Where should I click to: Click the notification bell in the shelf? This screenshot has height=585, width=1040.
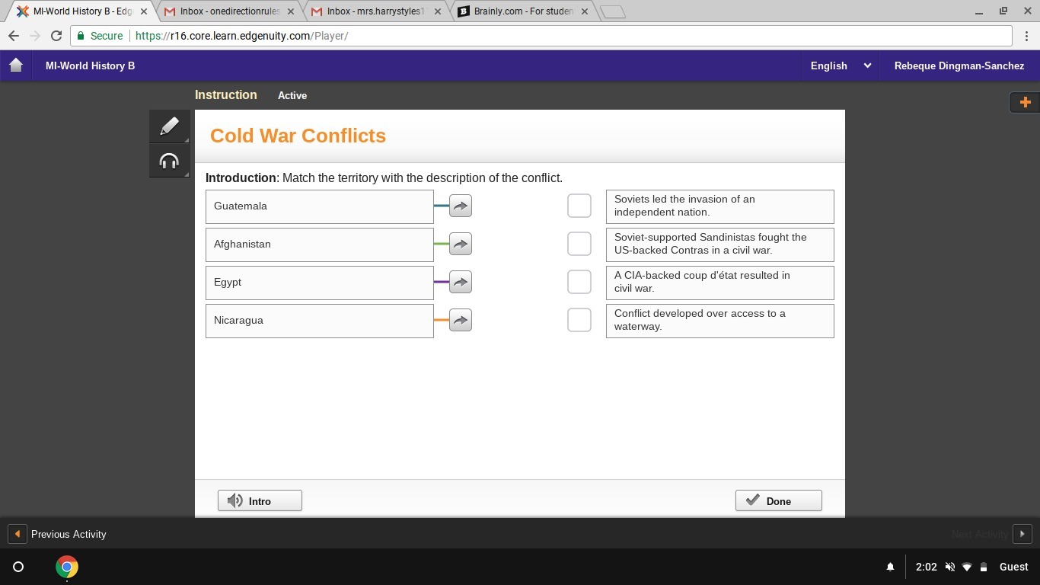[890, 567]
